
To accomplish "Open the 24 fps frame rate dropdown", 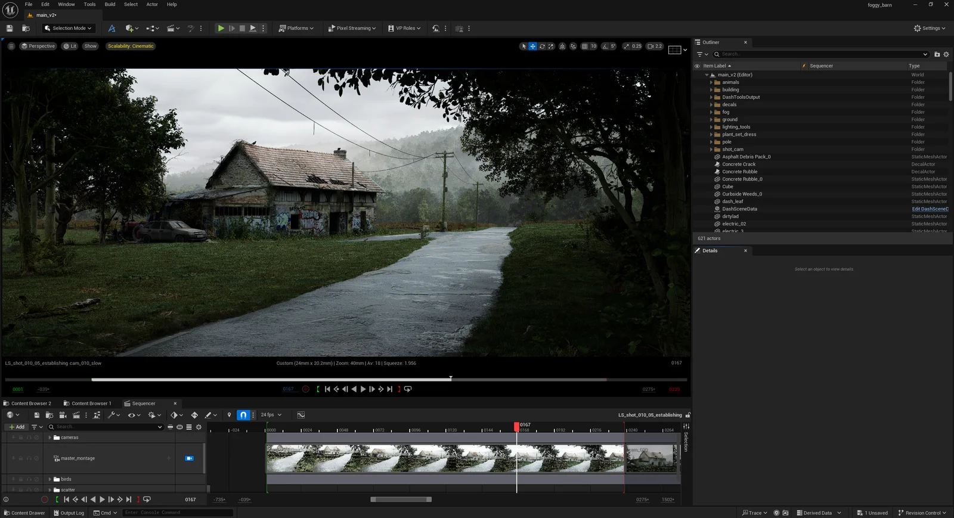I will tap(271, 415).
